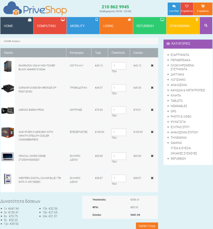Expand the ΔΙΚΤΥΑΚΑ category
This screenshot has height=229, width=213.
point(177,74)
